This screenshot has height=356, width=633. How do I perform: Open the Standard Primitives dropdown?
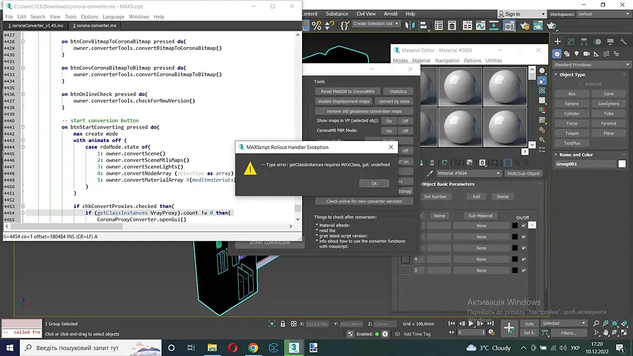[x=590, y=65]
